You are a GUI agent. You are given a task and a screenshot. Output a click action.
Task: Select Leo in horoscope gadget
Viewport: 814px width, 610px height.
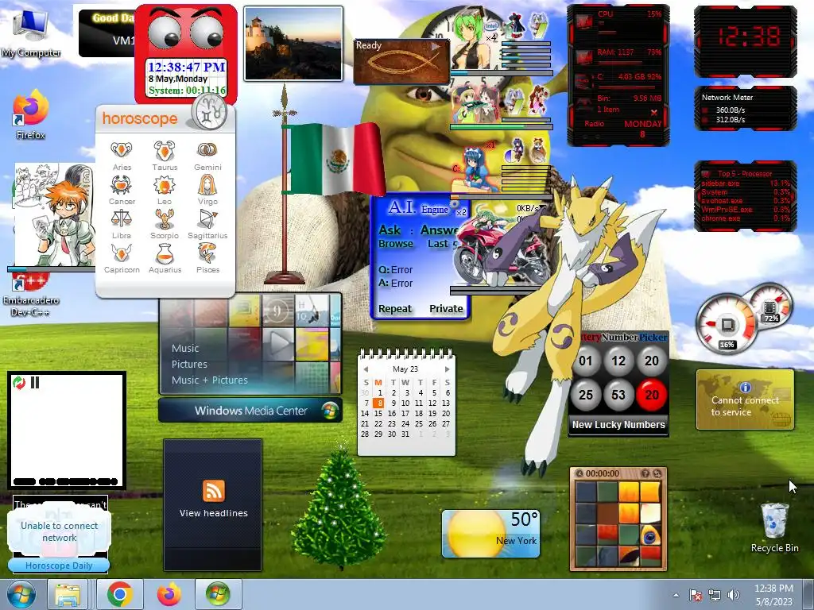(165, 191)
